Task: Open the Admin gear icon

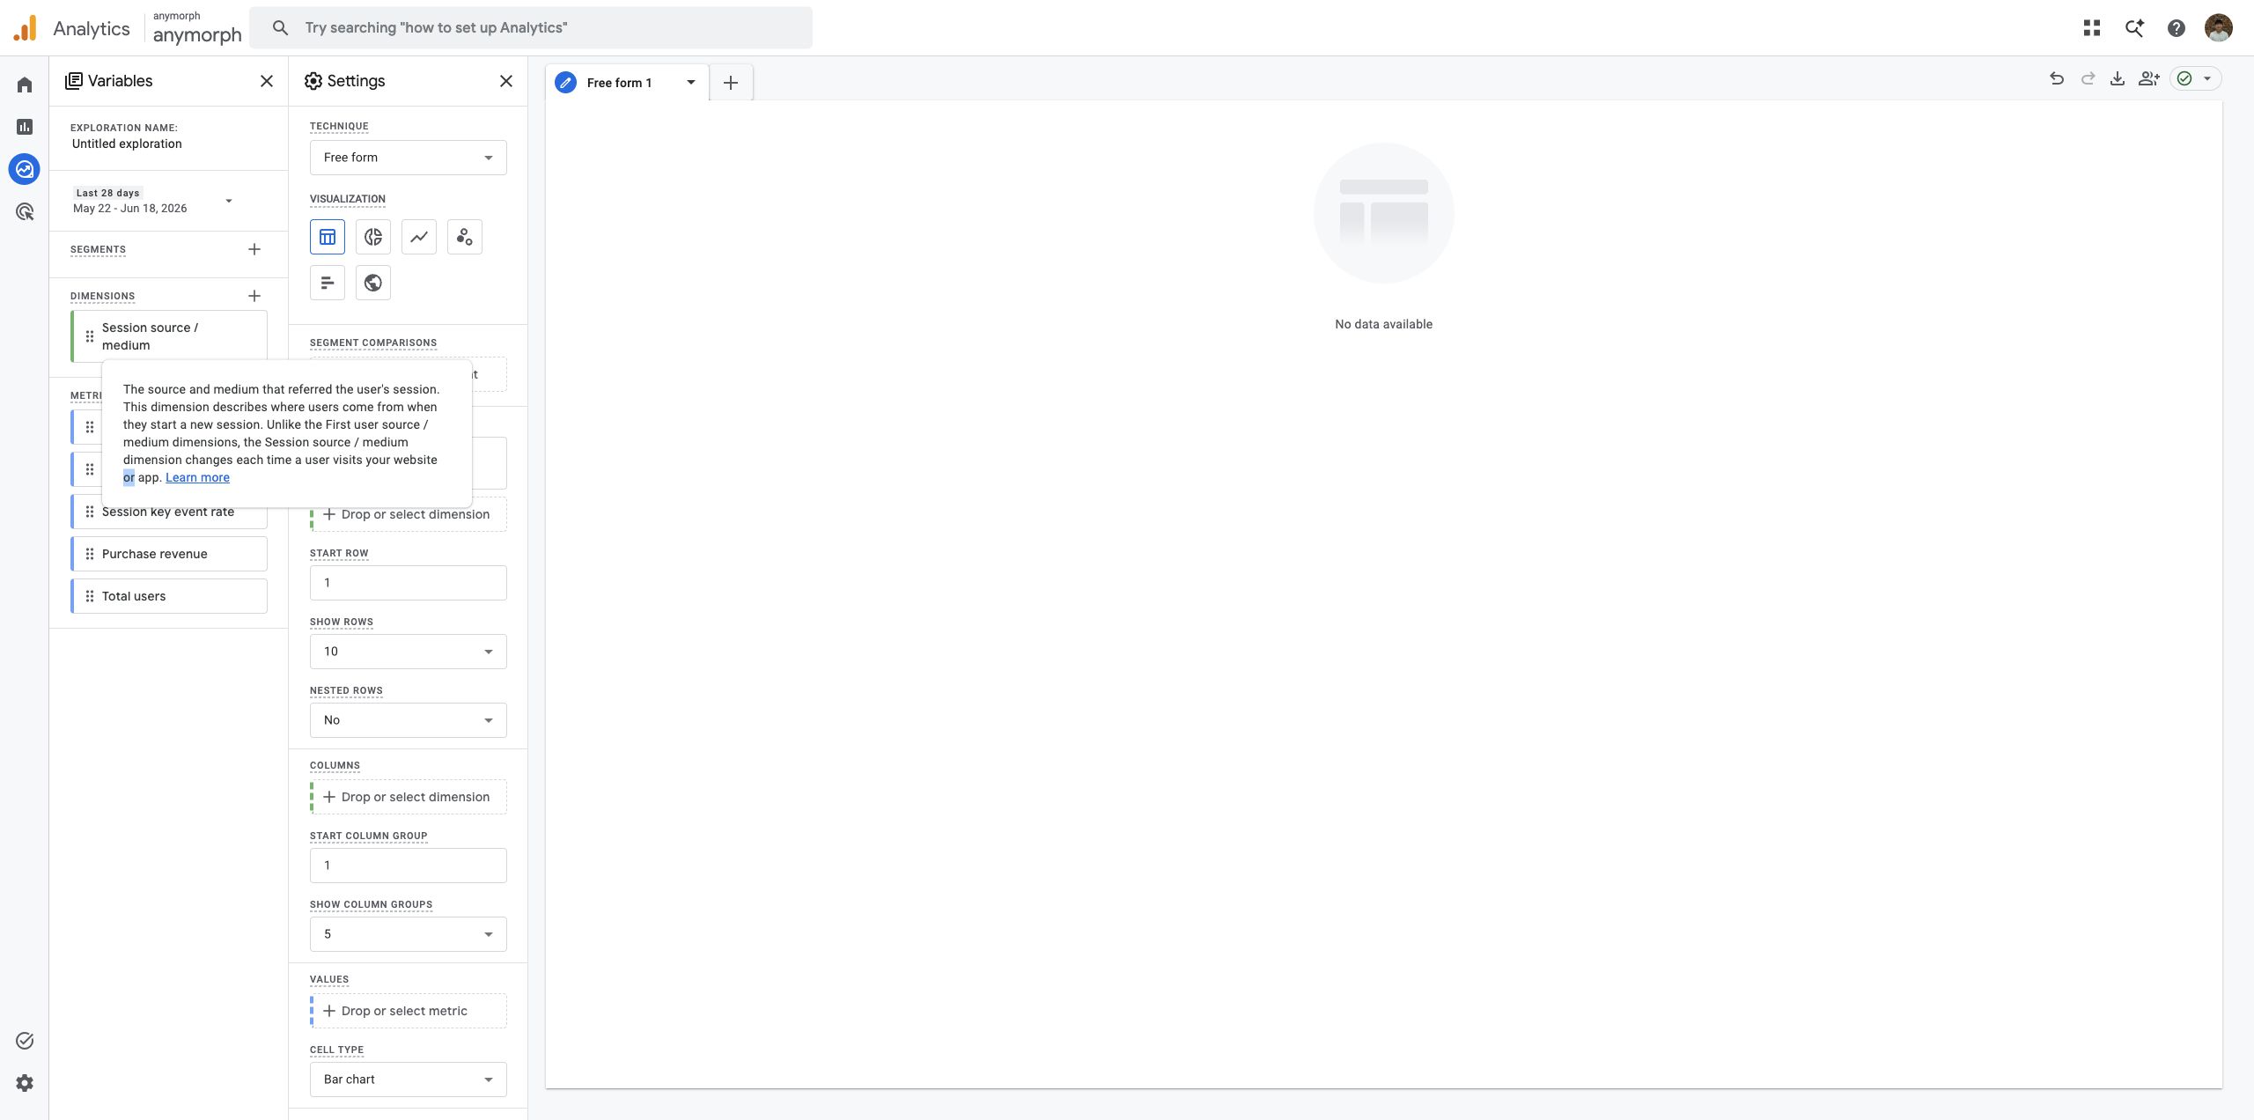Action: 25,1083
